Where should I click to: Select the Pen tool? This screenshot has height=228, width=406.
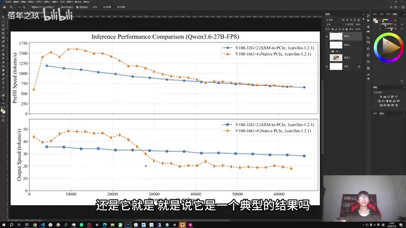3,79
